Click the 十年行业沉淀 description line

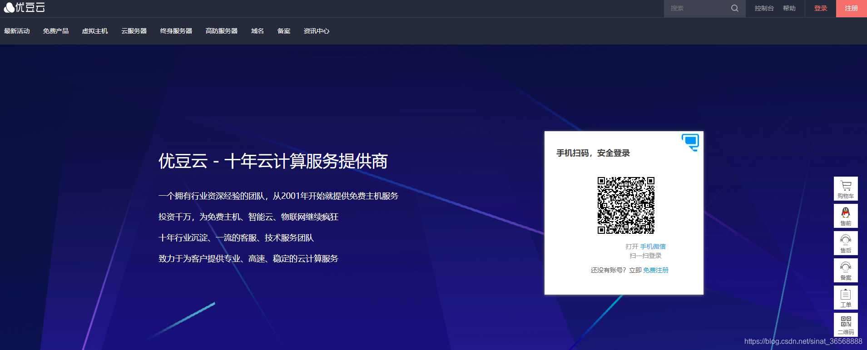tap(236, 237)
